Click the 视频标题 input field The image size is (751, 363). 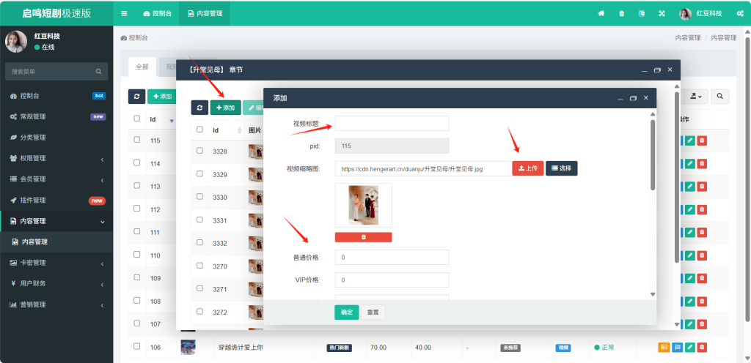click(392, 124)
